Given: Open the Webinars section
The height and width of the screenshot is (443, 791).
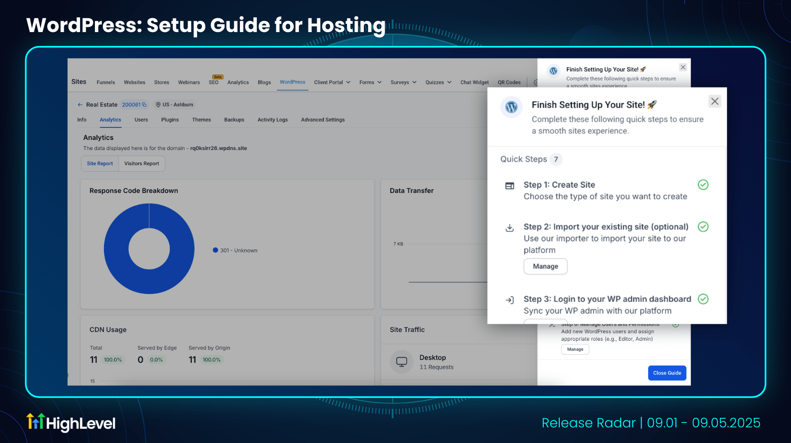Looking at the screenshot, I should (x=189, y=82).
